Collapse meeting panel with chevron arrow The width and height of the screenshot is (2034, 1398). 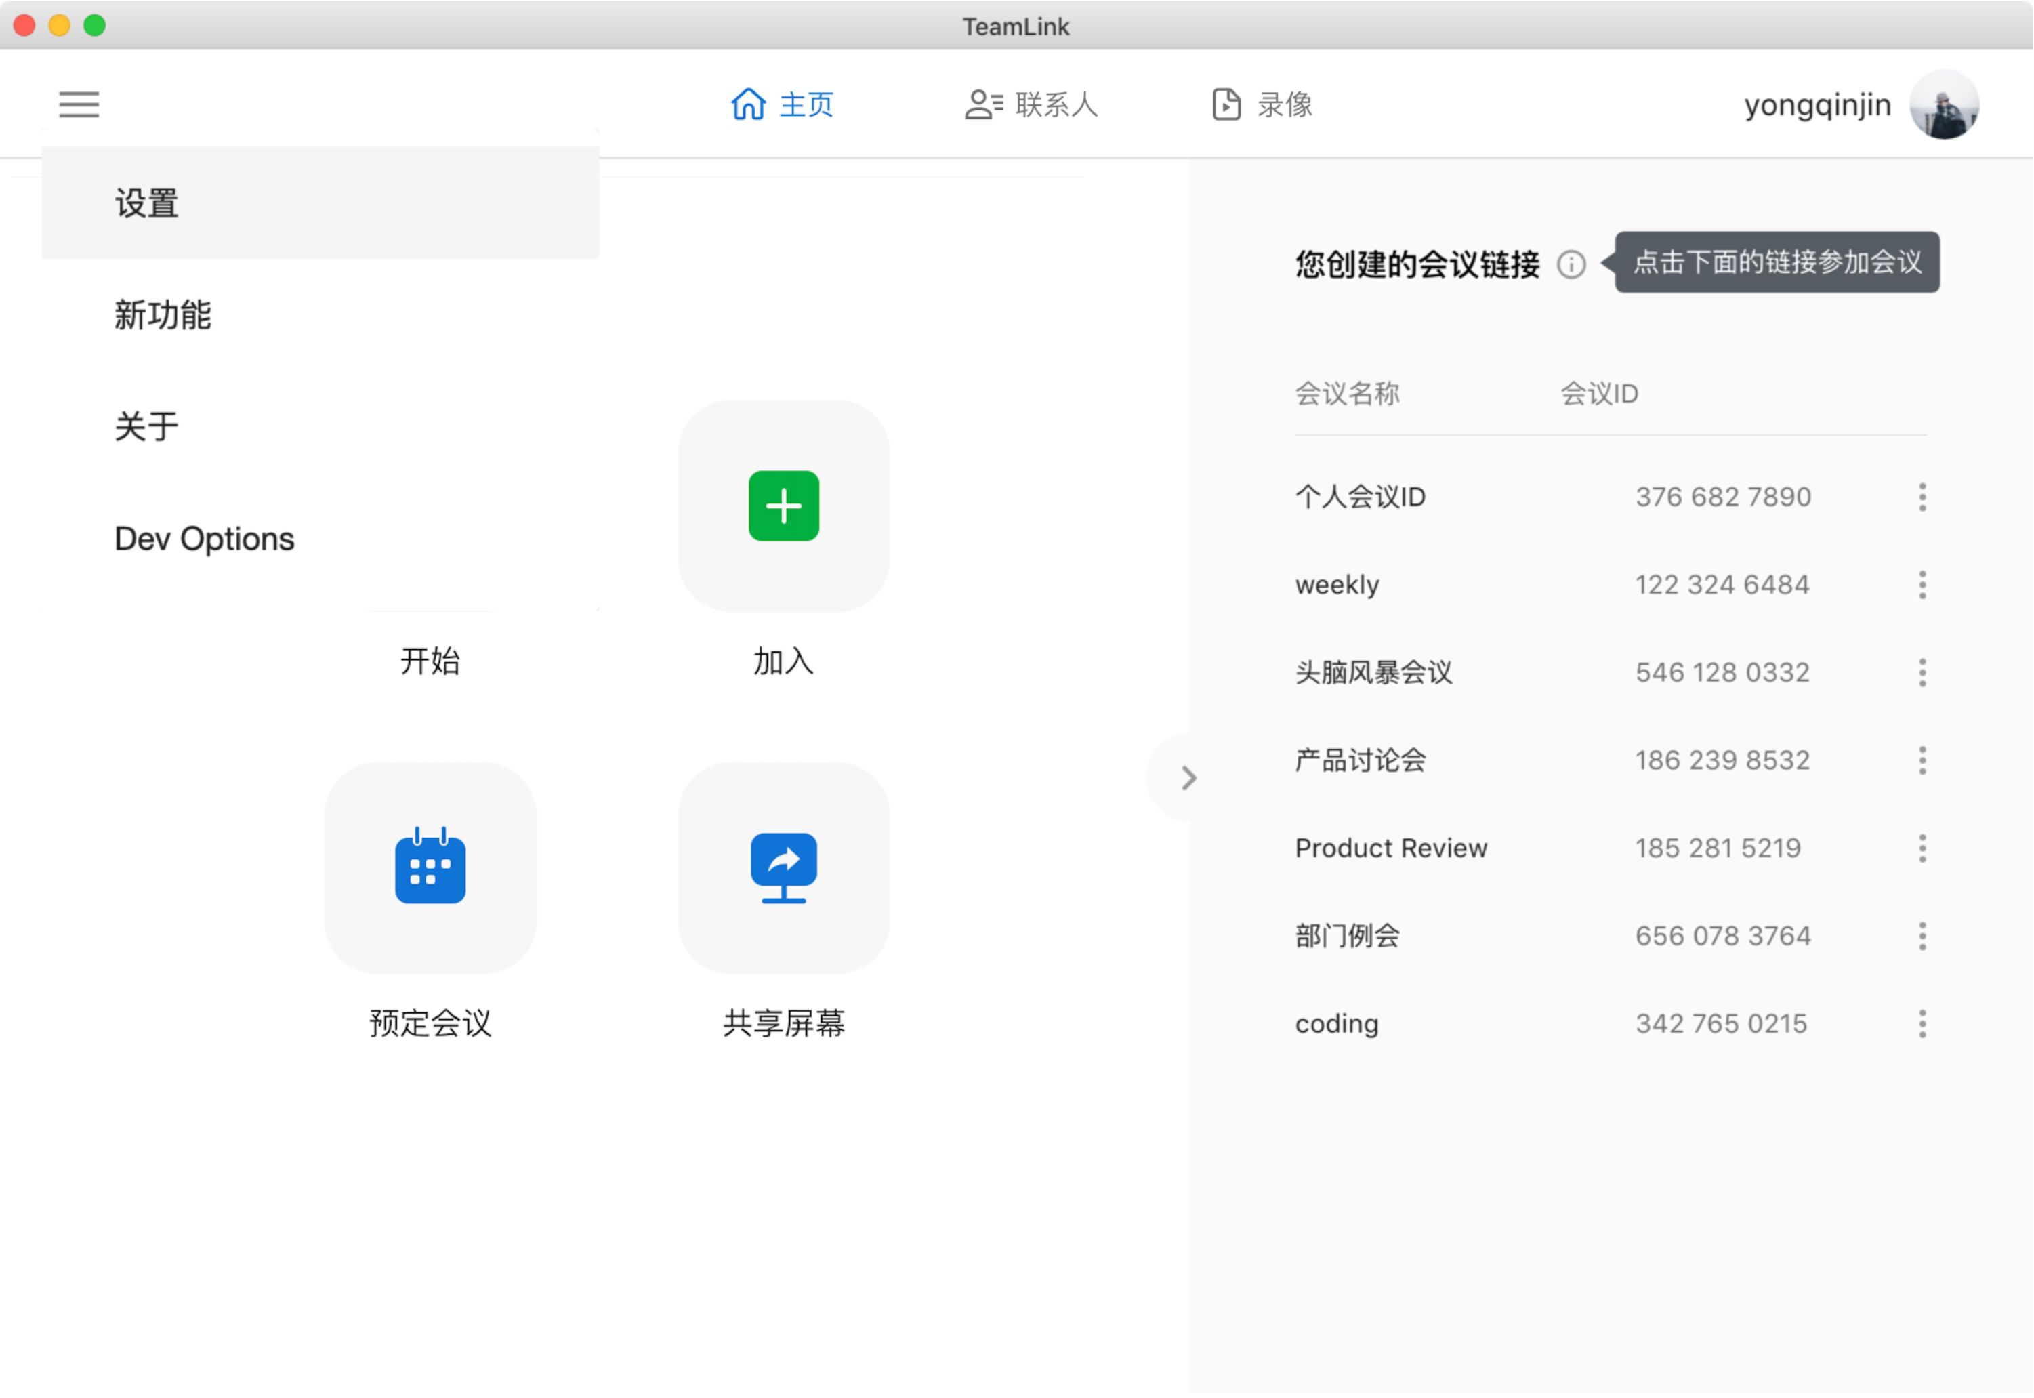click(x=1188, y=778)
